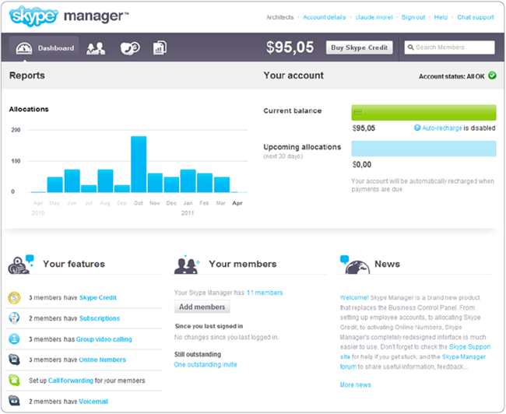Click the header balance $95,05
The width and height of the screenshot is (506, 414).
[x=290, y=47]
